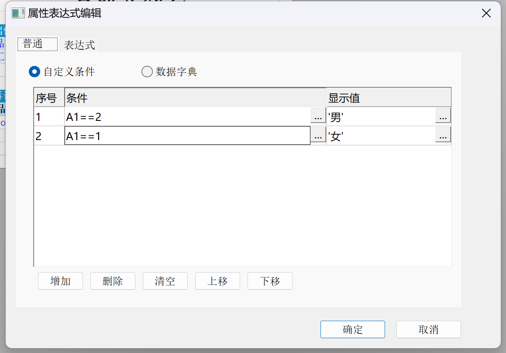Click 增加 to add a condition

coord(60,281)
